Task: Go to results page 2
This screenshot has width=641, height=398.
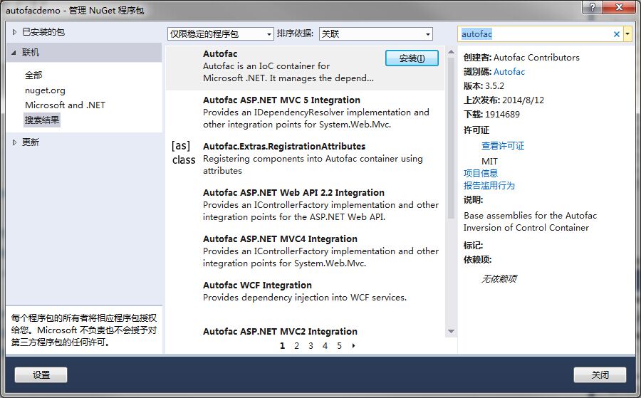Action: (296, 346)
